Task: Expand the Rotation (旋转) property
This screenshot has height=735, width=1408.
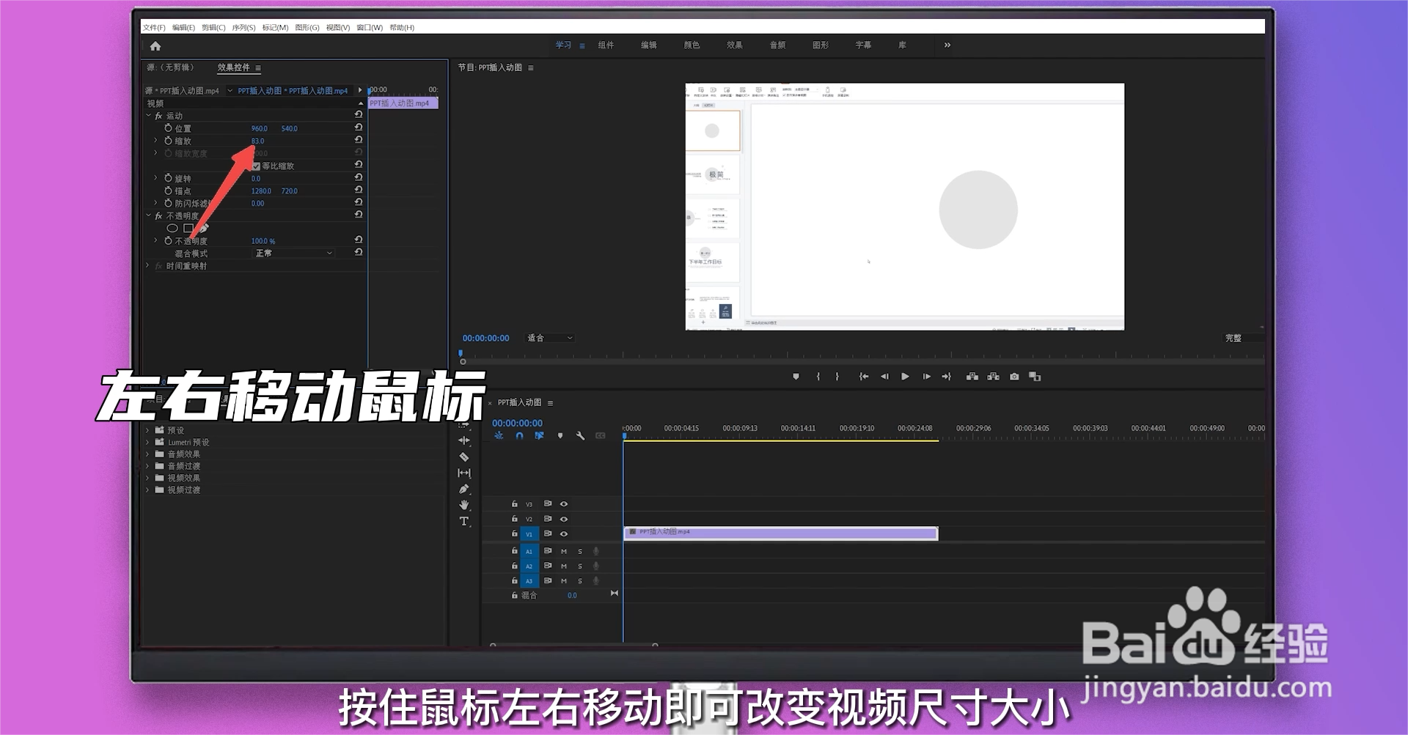Action: tap(155, 178)
